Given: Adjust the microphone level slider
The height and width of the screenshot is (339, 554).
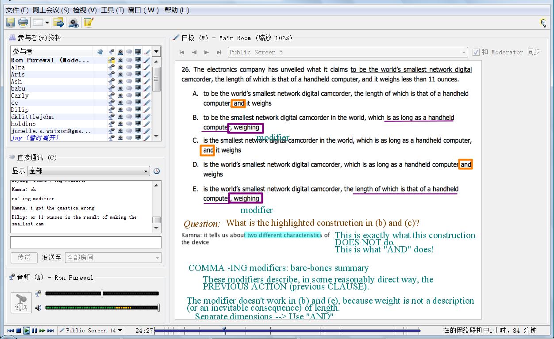Looking at the screenshot, I should pos(102,293).
